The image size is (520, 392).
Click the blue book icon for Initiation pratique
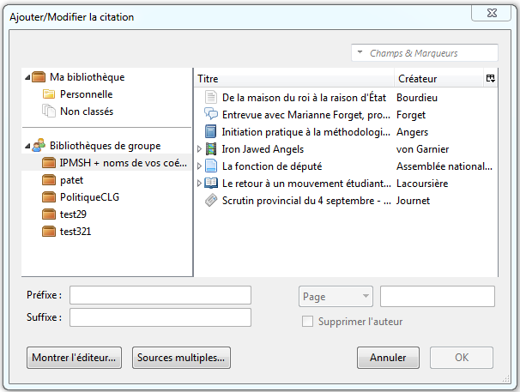point(210,131)
